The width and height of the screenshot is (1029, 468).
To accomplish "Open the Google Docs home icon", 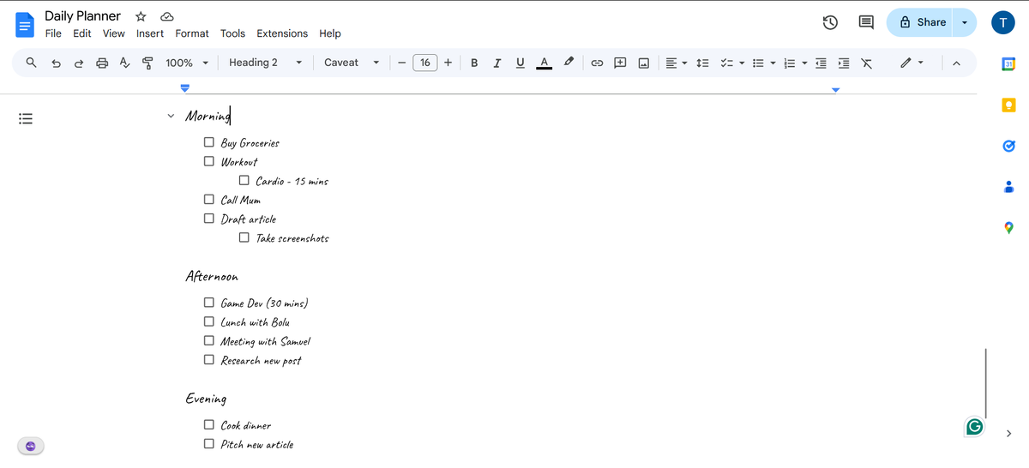I will pos(24,24).
